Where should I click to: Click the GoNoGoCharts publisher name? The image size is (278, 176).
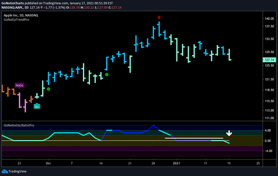point(12,3)
